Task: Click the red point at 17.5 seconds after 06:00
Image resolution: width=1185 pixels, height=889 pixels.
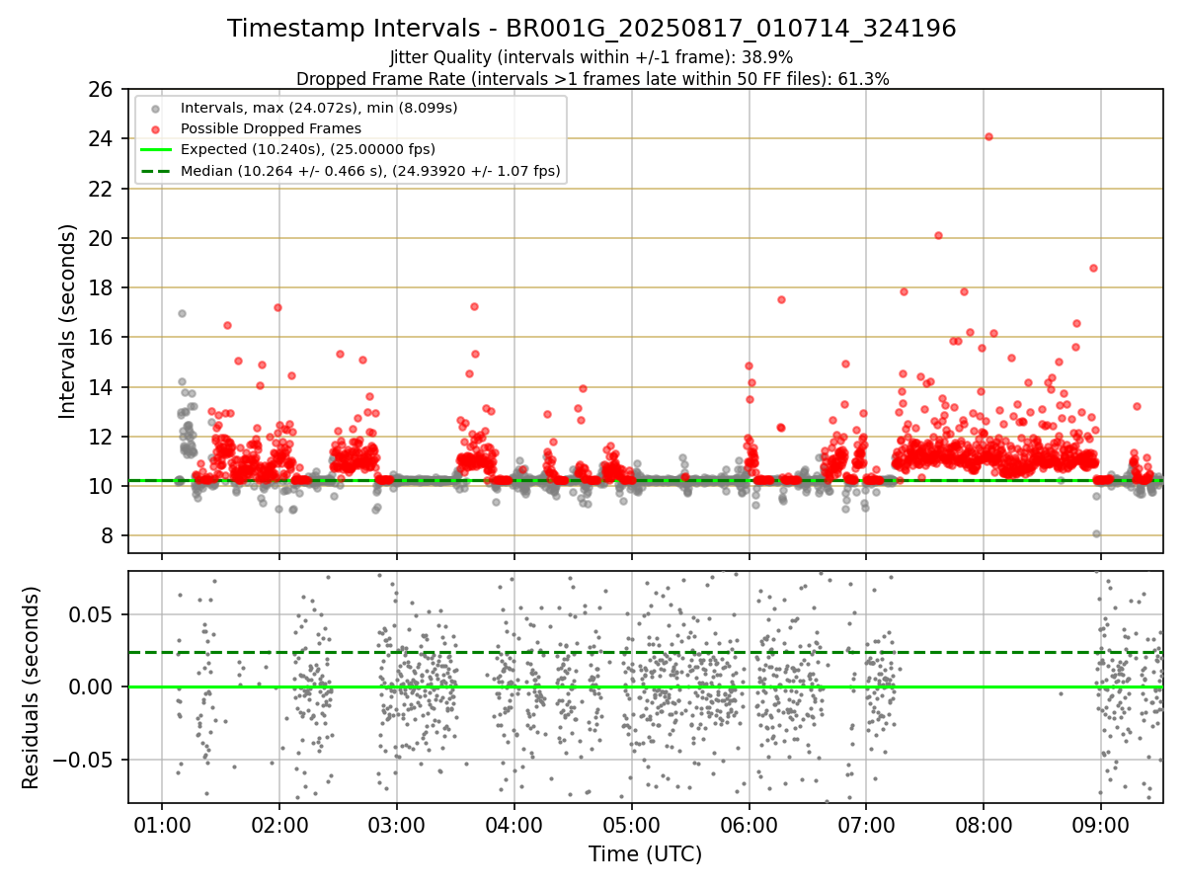Action: pyautogui.click(x=781, y=299)
